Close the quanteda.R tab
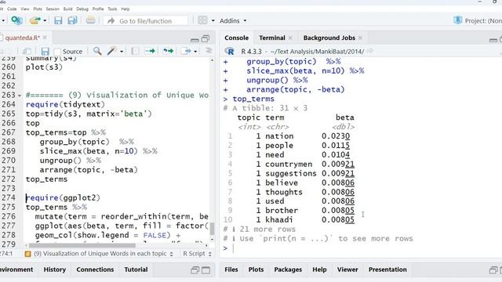Image resolution: width=502 pixels, height=282 pixels. pyautogui.click(x=45, y=38)
